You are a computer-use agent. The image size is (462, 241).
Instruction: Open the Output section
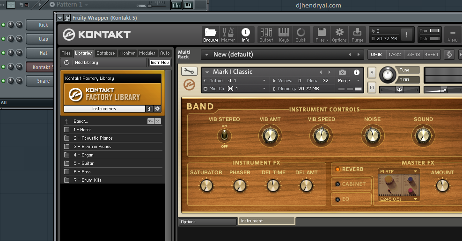coord(266,35)
